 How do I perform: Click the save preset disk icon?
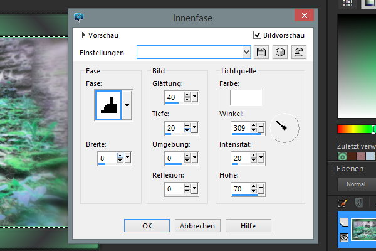click(x=262, y=53)
